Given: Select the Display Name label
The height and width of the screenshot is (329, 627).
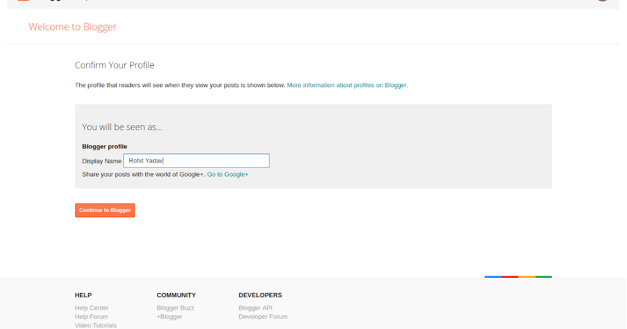Looking at the screenshot, I should [x=102, y=161].
